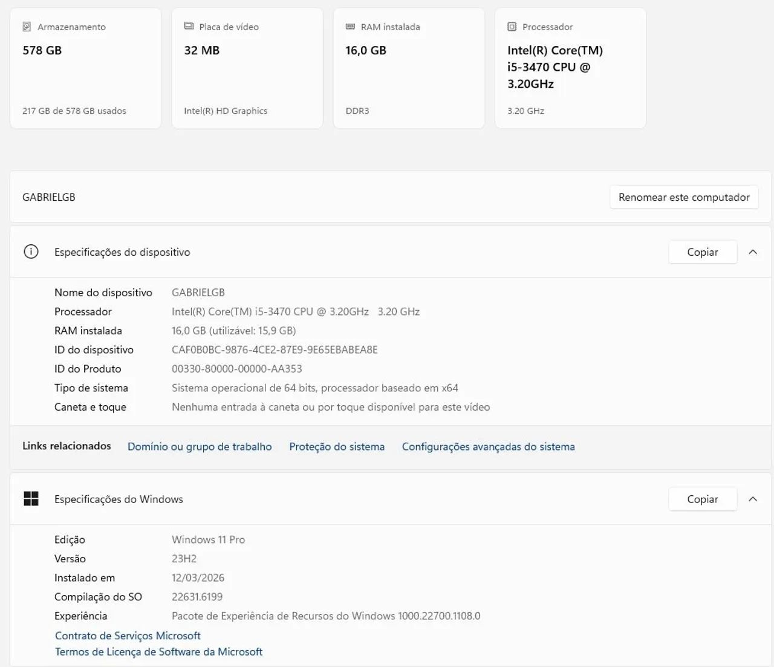The height and width of the screenshot is (667, 774).
Task: Click the info icon beside Especificações do dispositivo
Action: [31, 252]
